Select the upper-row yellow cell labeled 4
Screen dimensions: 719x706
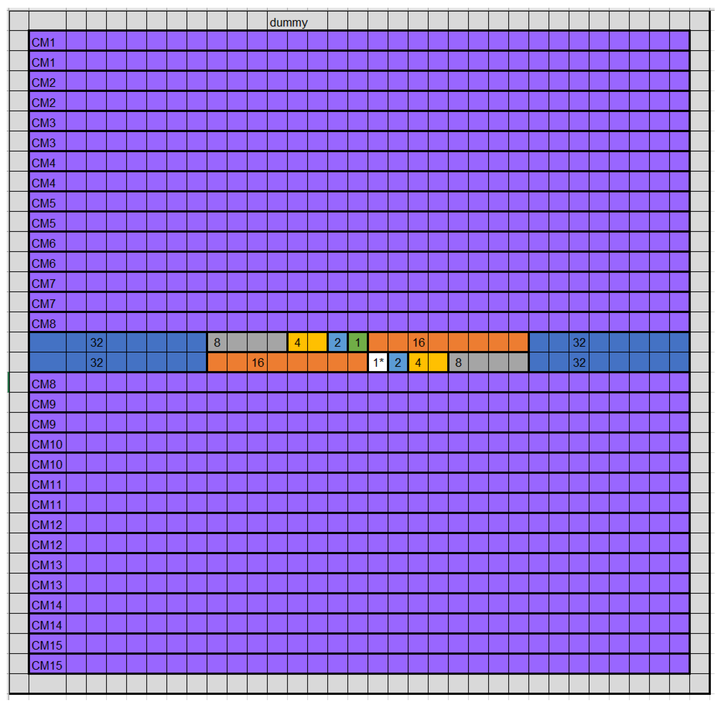297,342
